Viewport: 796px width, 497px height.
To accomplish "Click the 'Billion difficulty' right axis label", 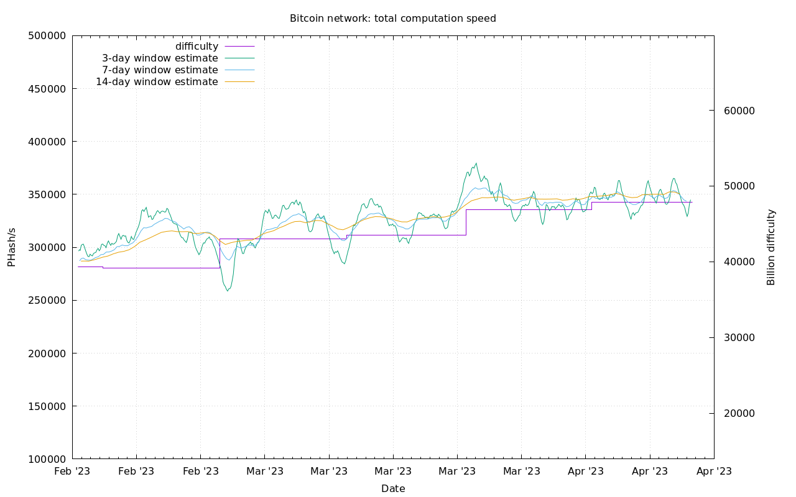I will [x=771, y=247].
